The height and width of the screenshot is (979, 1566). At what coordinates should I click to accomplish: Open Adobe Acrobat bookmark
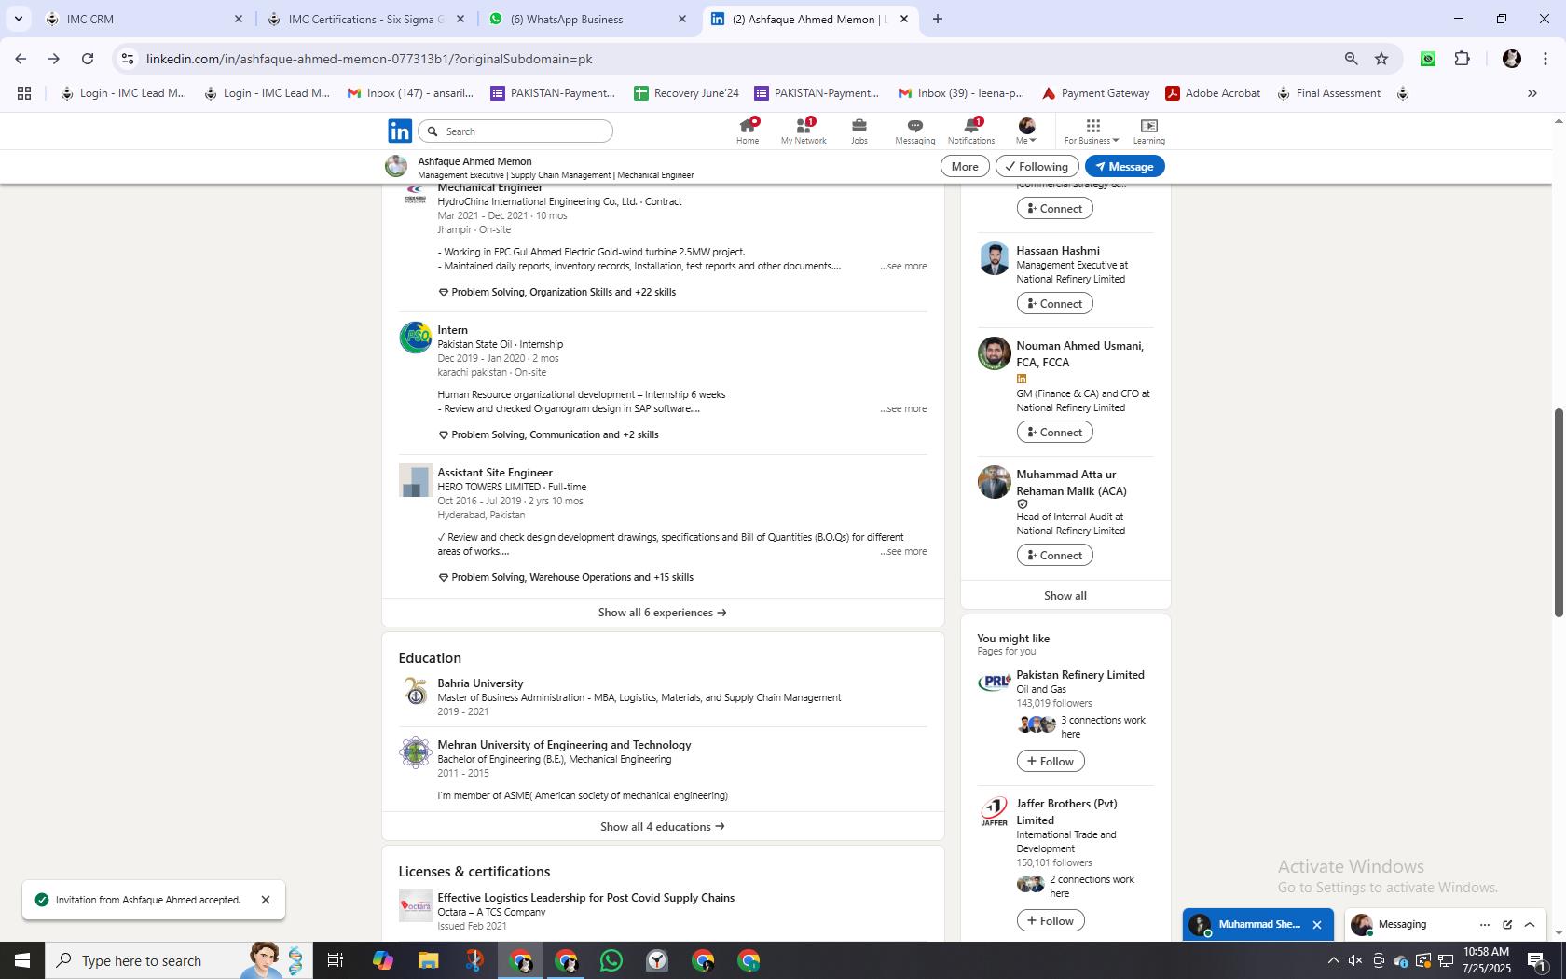[1214, 93]
